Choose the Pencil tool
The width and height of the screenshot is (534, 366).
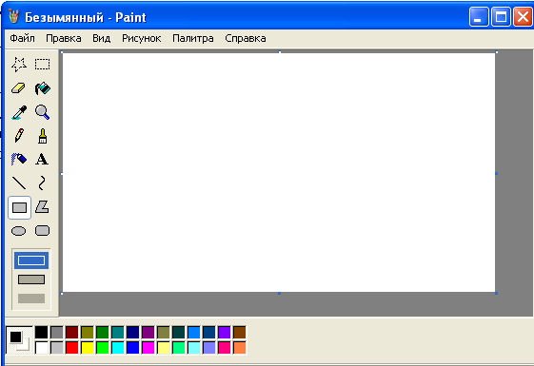pyautogui.click(x=19, y=136)
